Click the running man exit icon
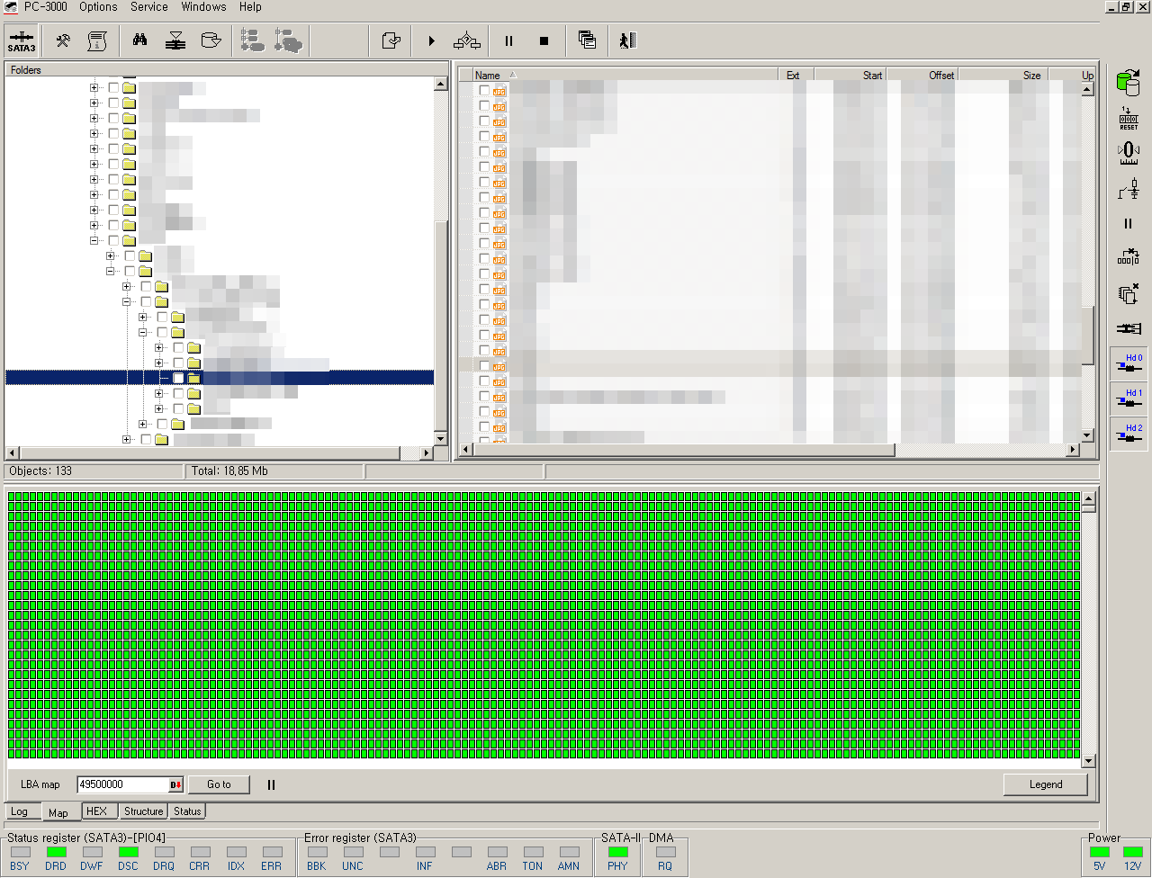 627,40
